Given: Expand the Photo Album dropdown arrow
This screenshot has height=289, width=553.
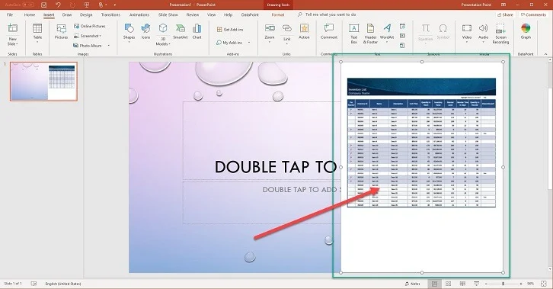Looking at the screenshot, I should 109,46.
